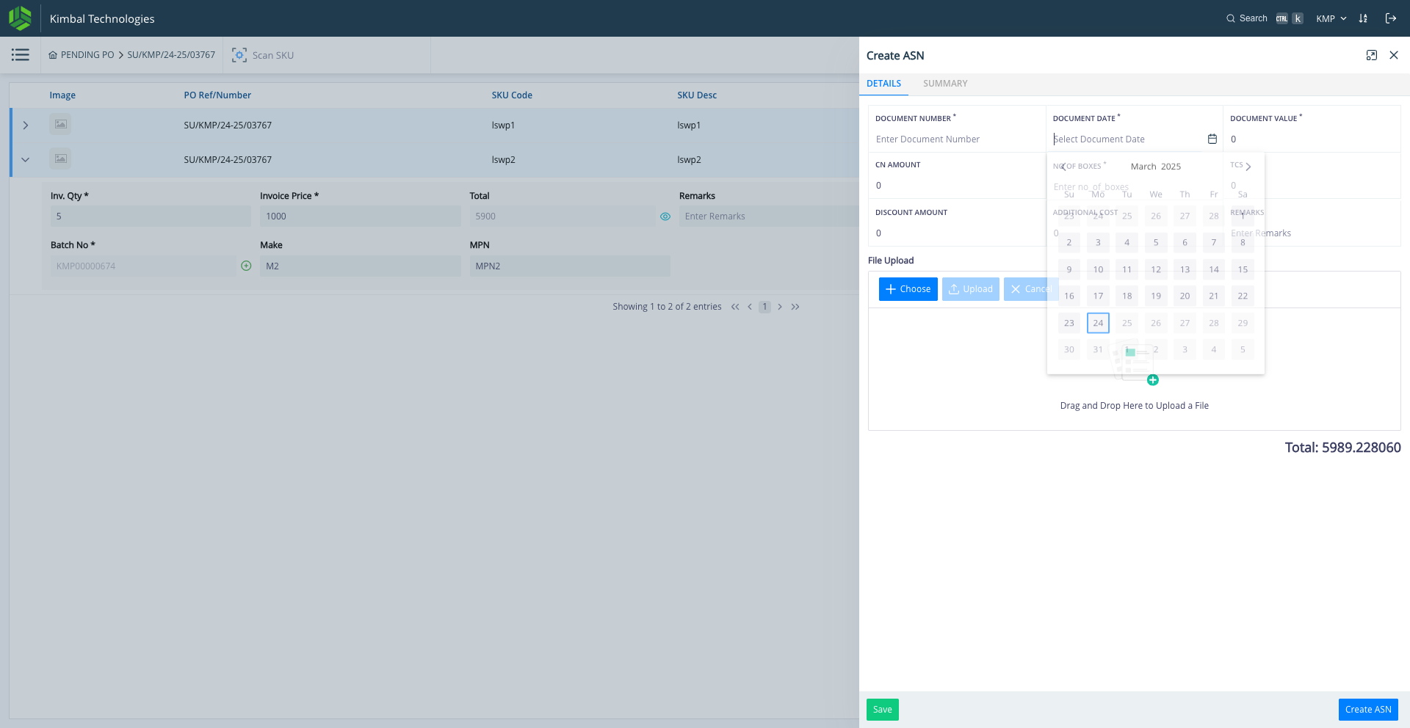Click the CN Amount field
Viewport: 1410px width, 728px height.
(957, 186)
